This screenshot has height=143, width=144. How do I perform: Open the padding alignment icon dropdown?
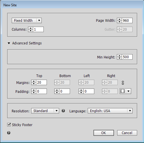click(125, 91)
